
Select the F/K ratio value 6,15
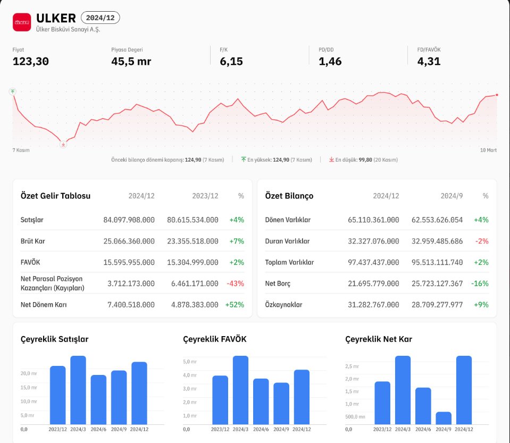pyautogui.click(x=231, y=62)
